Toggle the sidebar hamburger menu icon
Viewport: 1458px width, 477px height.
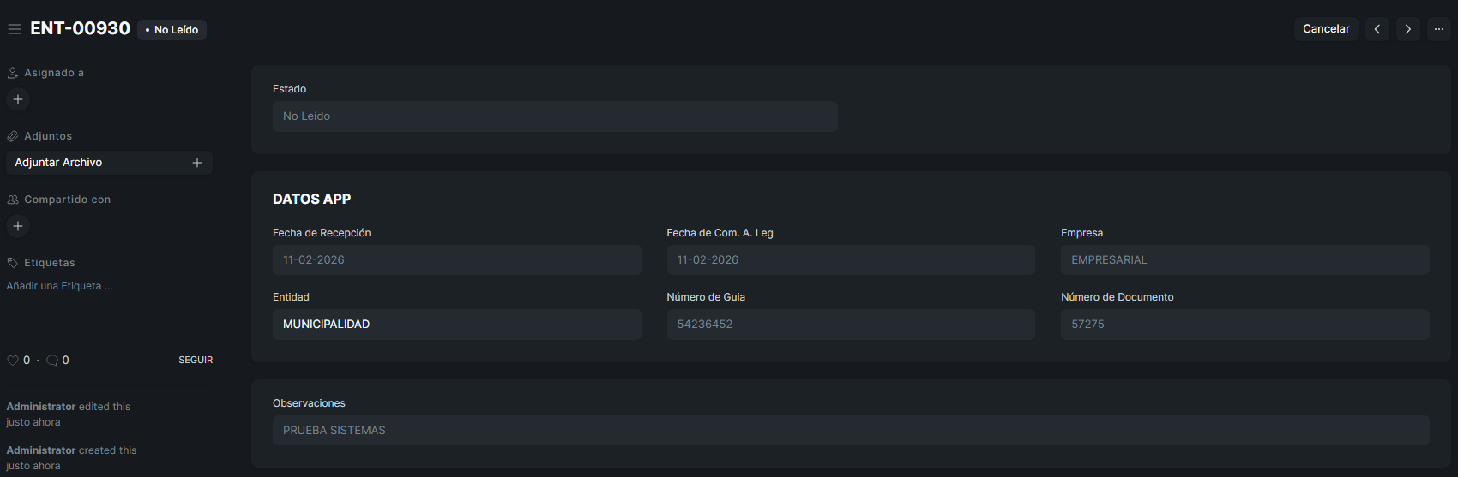tap(15, 29)
